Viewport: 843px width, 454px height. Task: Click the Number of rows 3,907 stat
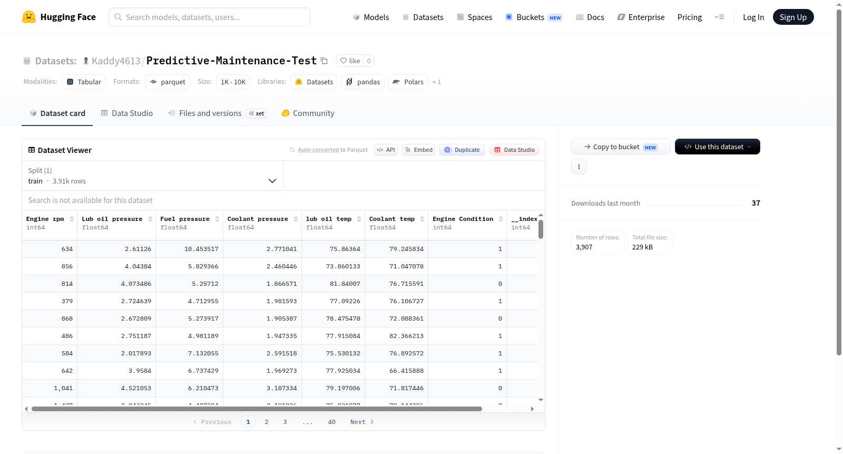(597, 243)
